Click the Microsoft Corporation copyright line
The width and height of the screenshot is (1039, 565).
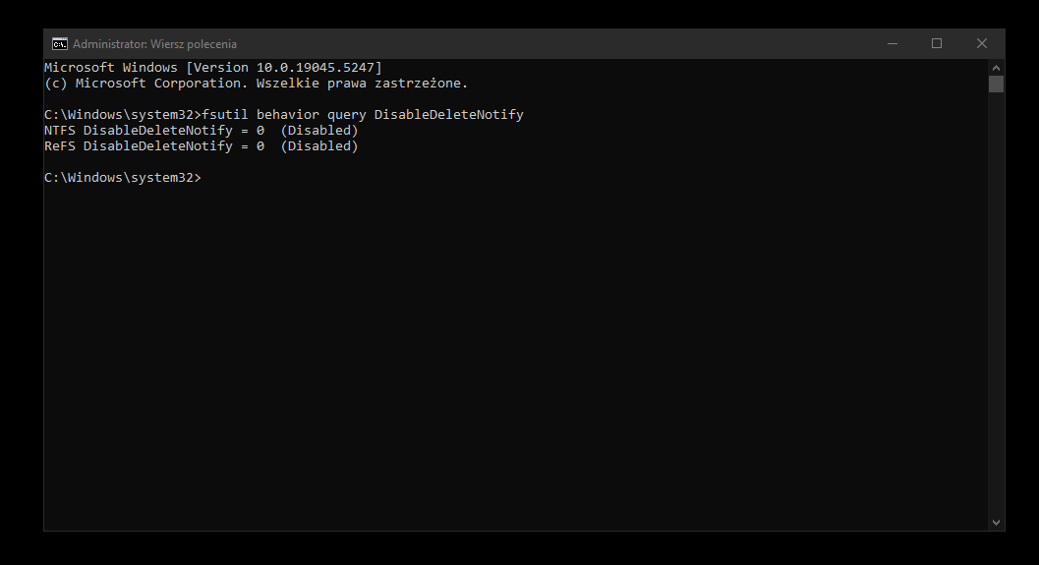[256, 84]
